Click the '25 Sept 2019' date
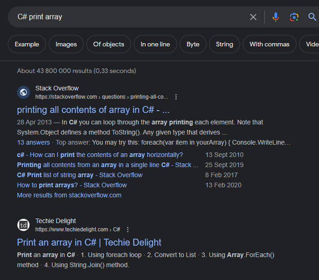Viewport: 319px width, 280px height. click(x=224, y=165)
